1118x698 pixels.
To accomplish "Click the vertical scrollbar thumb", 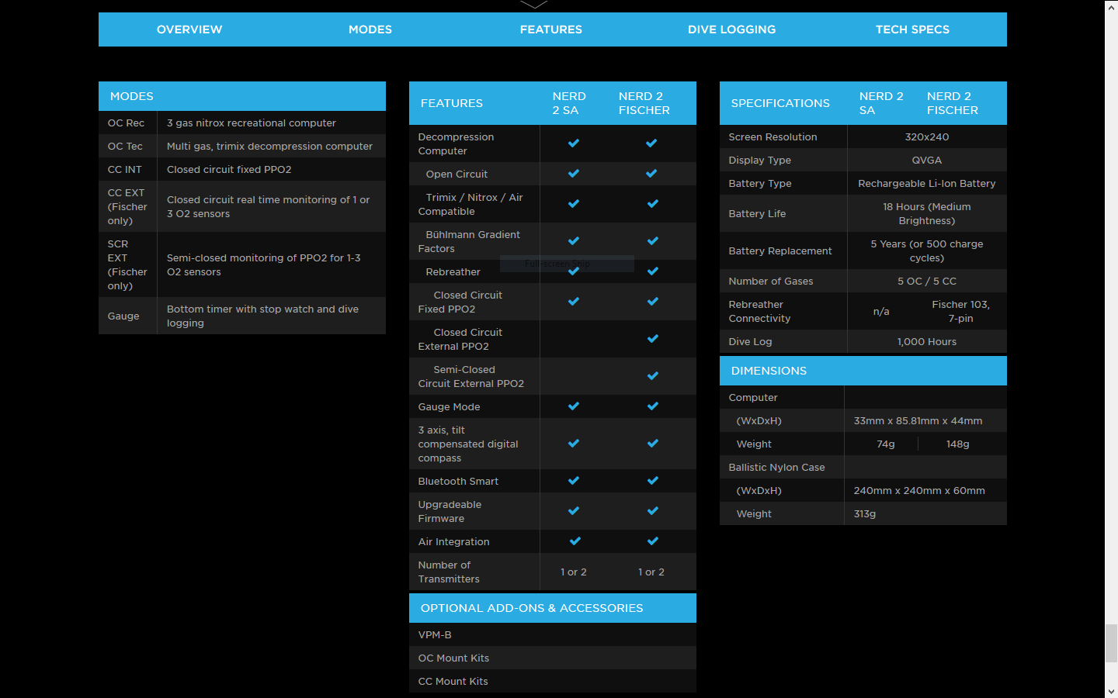I will [1111, 643].
